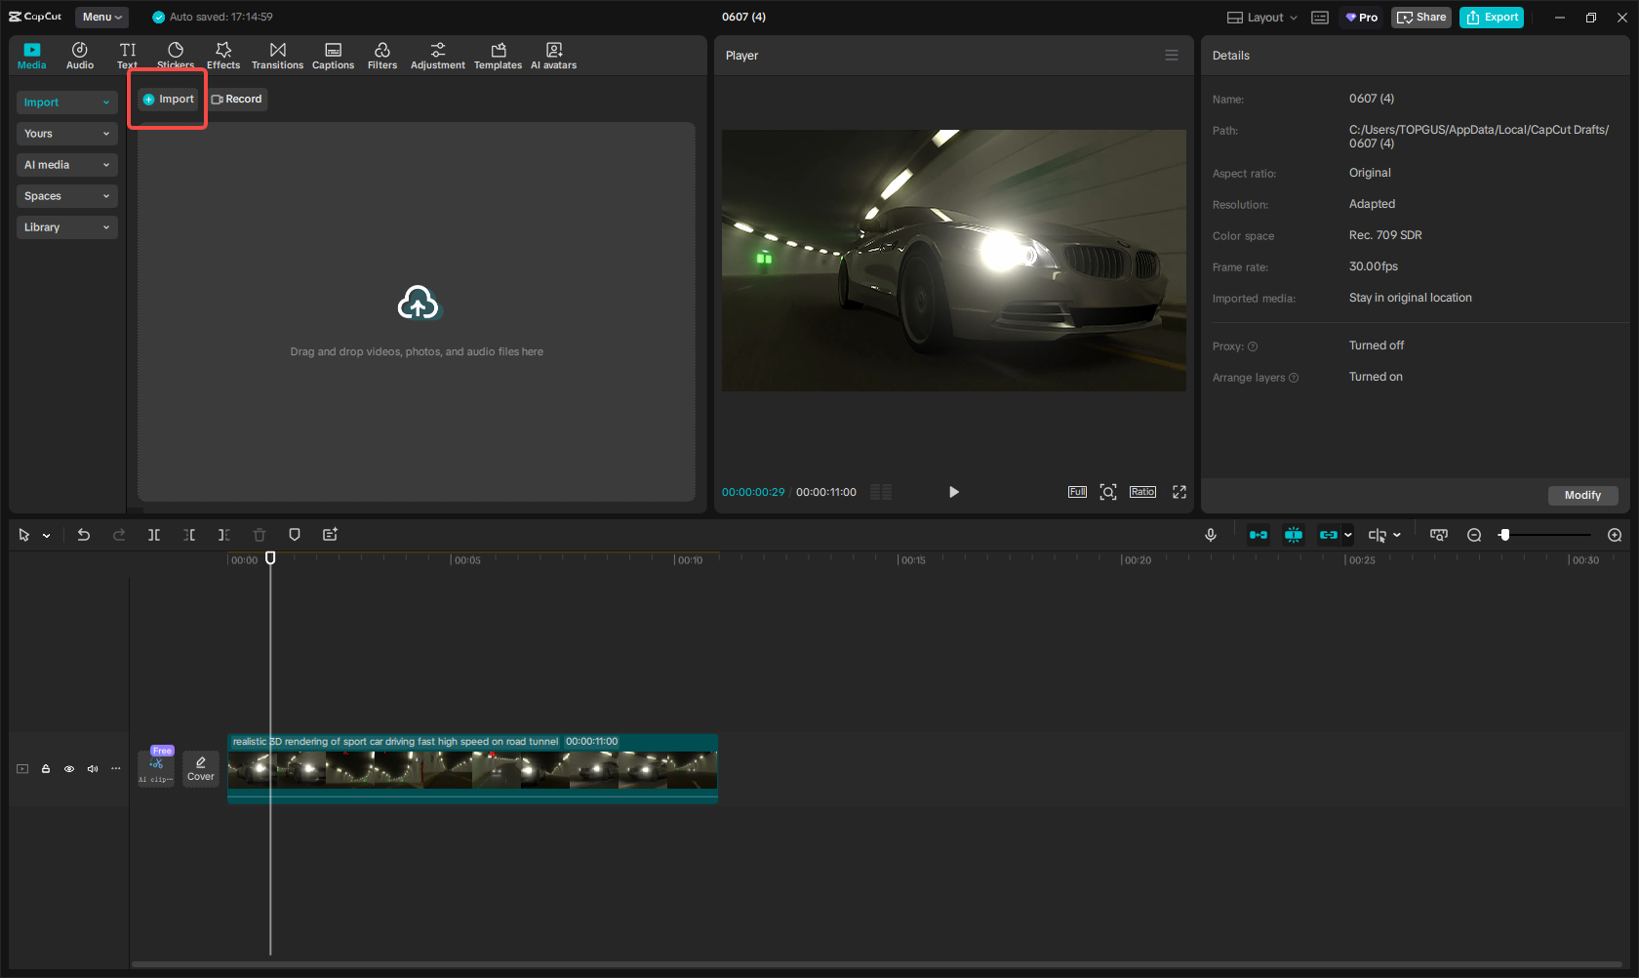Click the voiceover microphone icon
This screenshot has height=978, width=1639.
tap(1210, 534)
